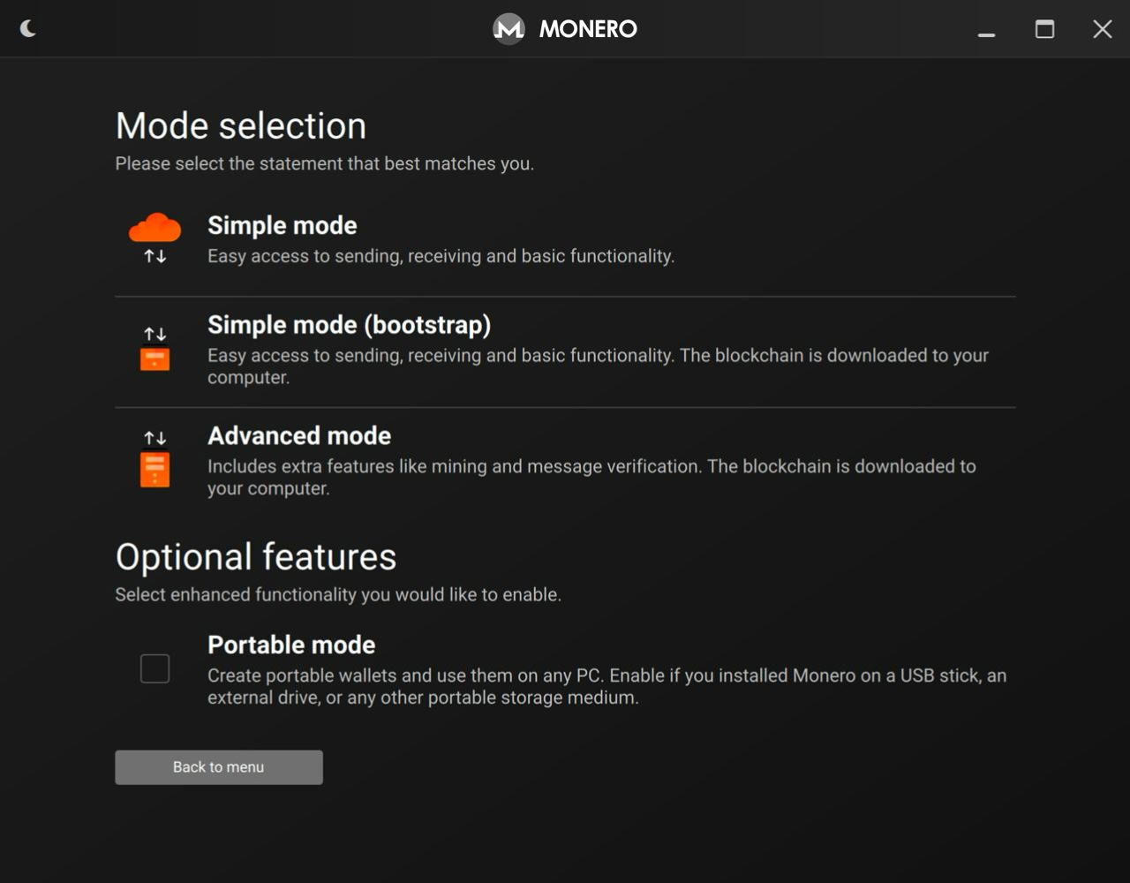Screen dimensions: 1130x883
Task: Click the bootstrap mode blockchain download description
Action: (598, 366)
